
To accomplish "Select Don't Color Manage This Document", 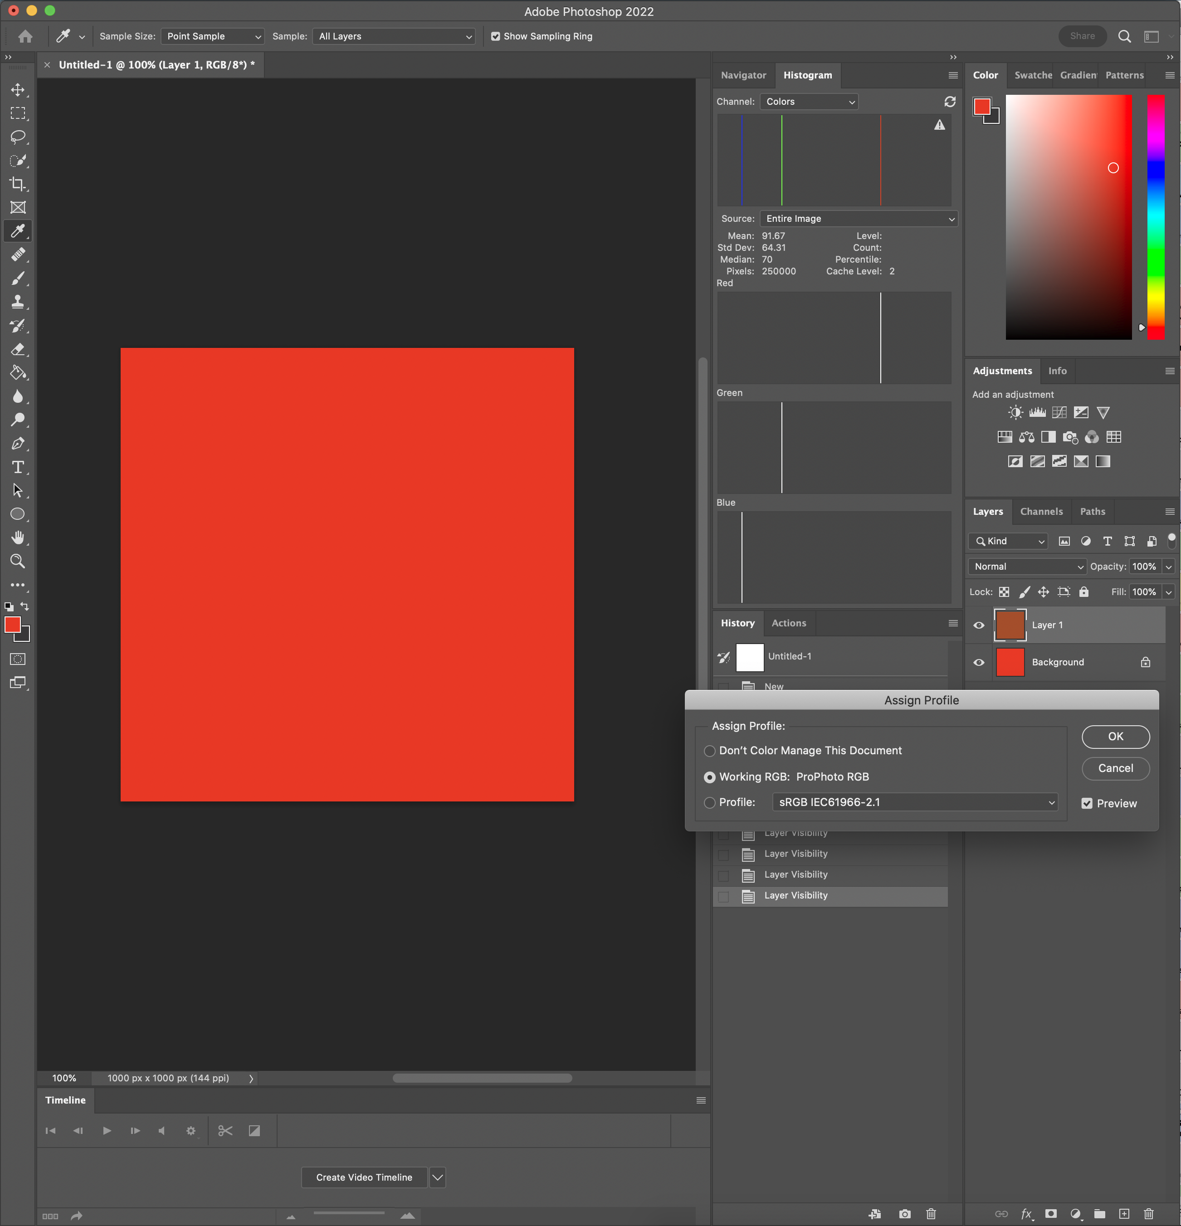I will pyautogui.click(x=710, y=751).
